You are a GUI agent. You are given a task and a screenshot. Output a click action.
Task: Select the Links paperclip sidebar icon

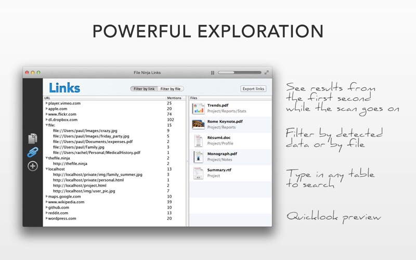(x=32, y=152)
